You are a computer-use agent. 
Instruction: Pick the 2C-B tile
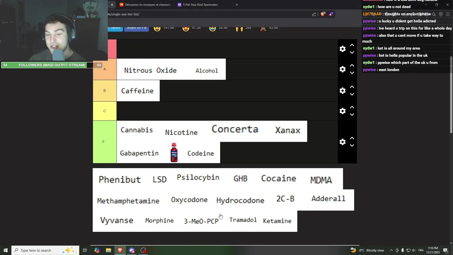pyautogui.click(x=285, y=199)
